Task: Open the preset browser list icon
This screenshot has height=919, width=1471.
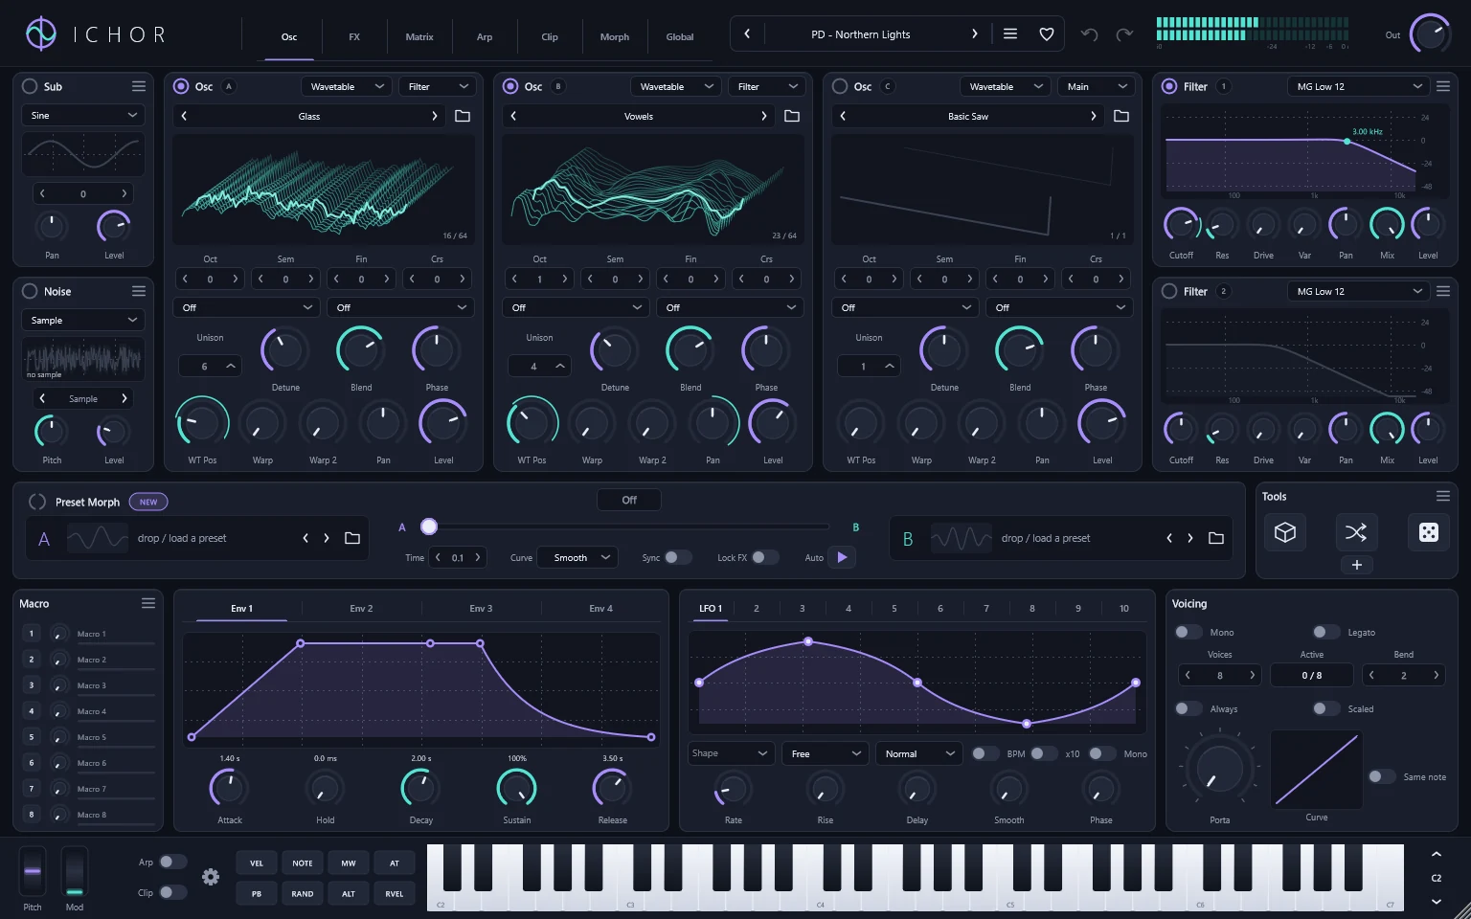Action: (1010, 34)
